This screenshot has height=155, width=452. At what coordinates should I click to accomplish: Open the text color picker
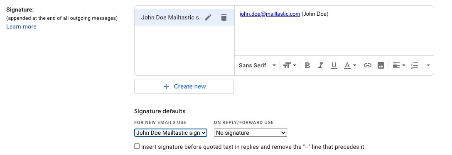(x=350, y=65)
